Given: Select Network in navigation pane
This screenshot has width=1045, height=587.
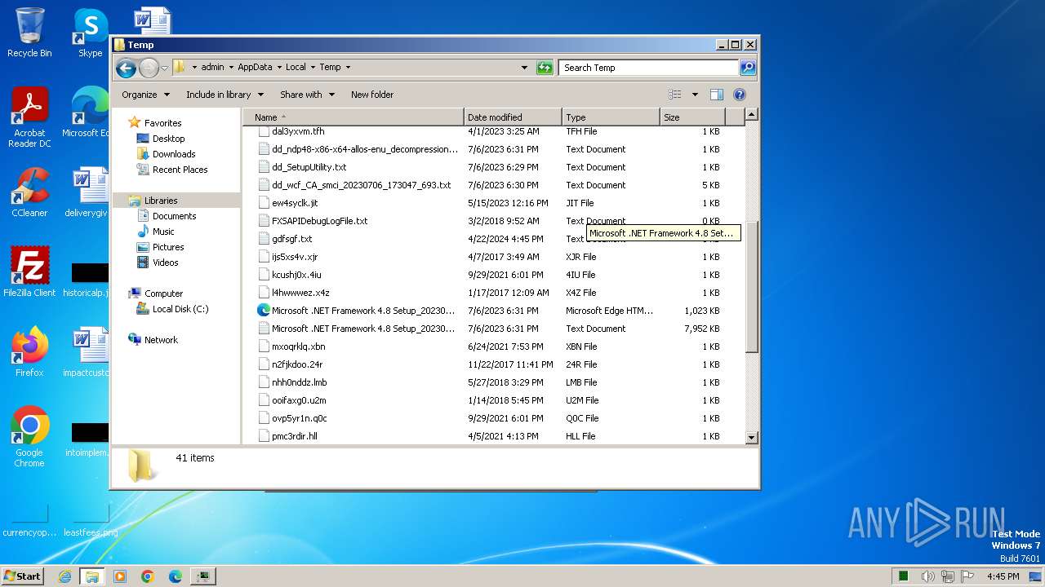Looking at the screenshot, I should coord(161,340).
